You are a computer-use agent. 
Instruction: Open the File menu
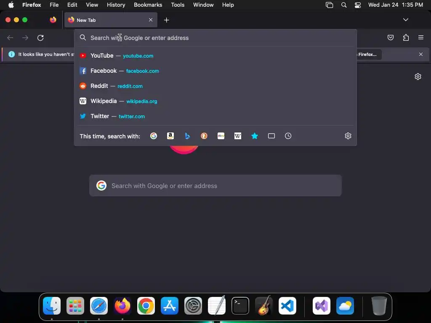(x=54, y=5)
